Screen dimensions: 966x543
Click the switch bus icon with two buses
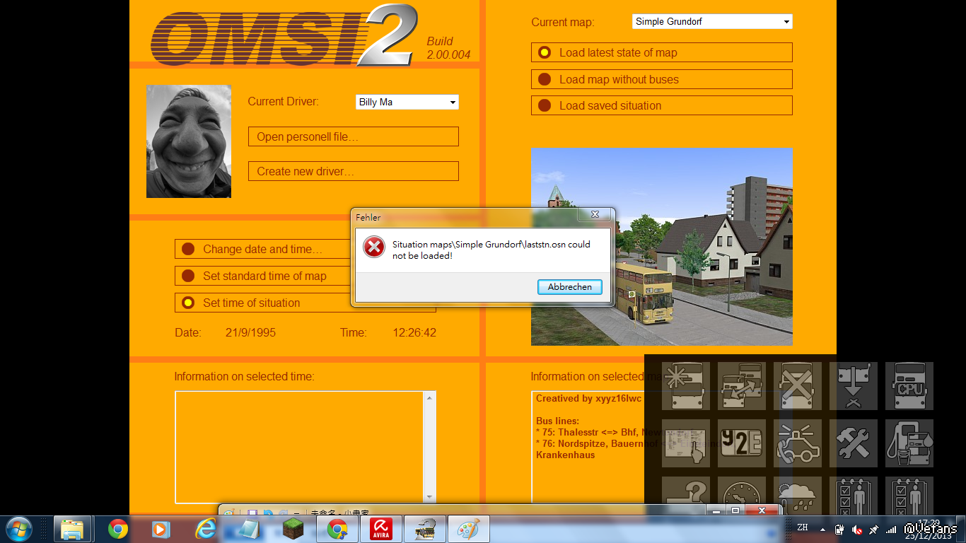point(742,386)
